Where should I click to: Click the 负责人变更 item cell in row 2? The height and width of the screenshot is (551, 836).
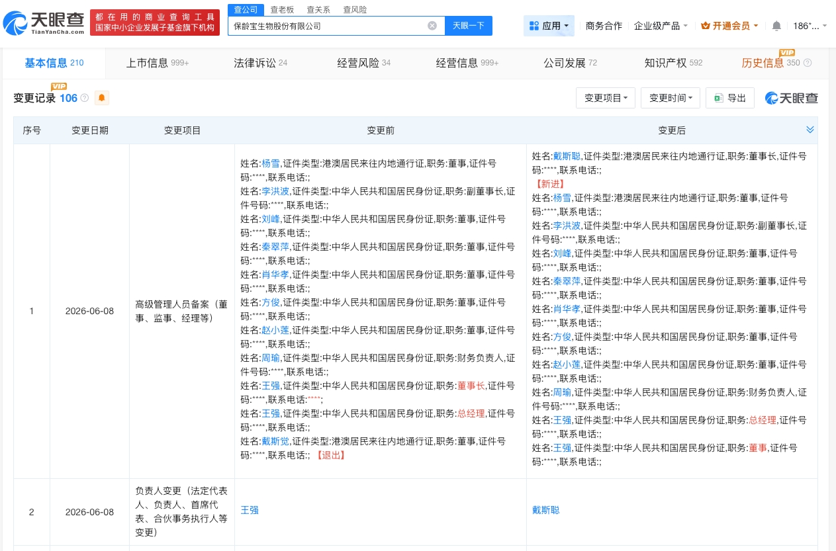click(182, 511)
